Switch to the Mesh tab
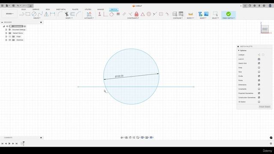 [48, 9]
